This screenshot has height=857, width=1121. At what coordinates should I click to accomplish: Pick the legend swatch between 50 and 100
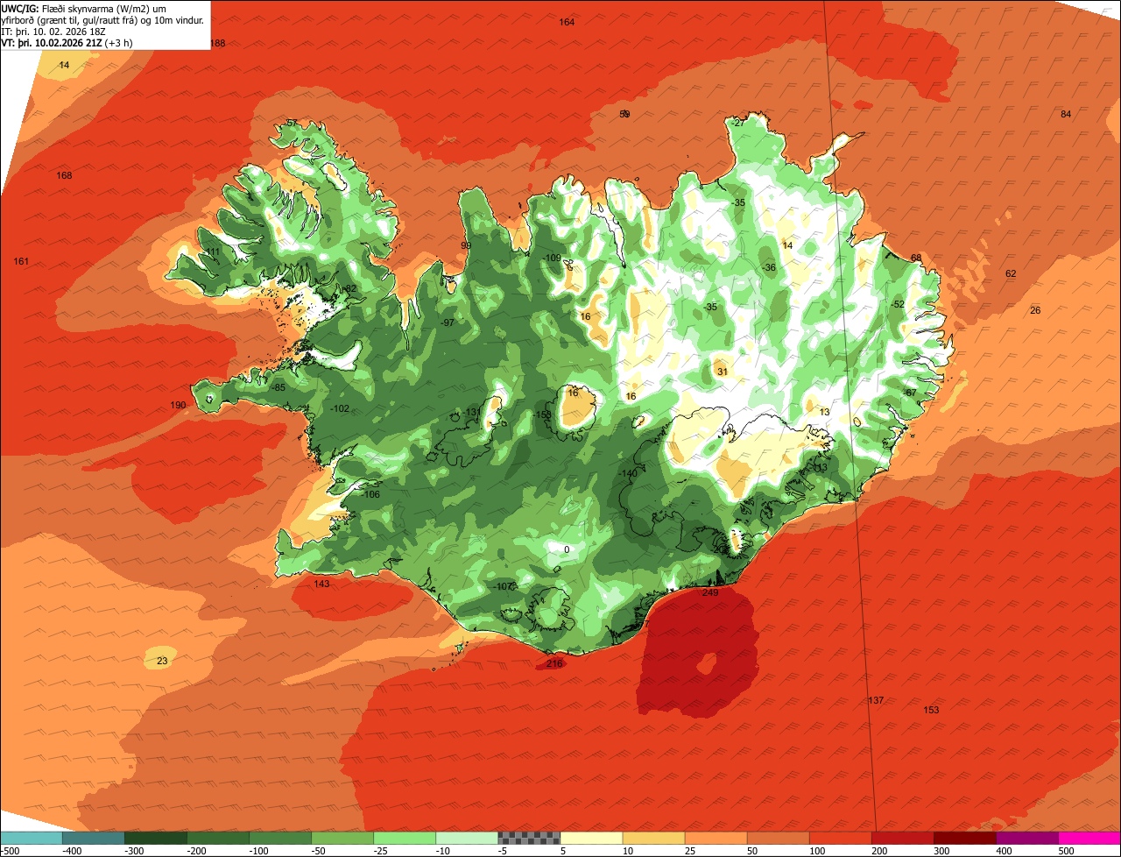coord(778,838)
